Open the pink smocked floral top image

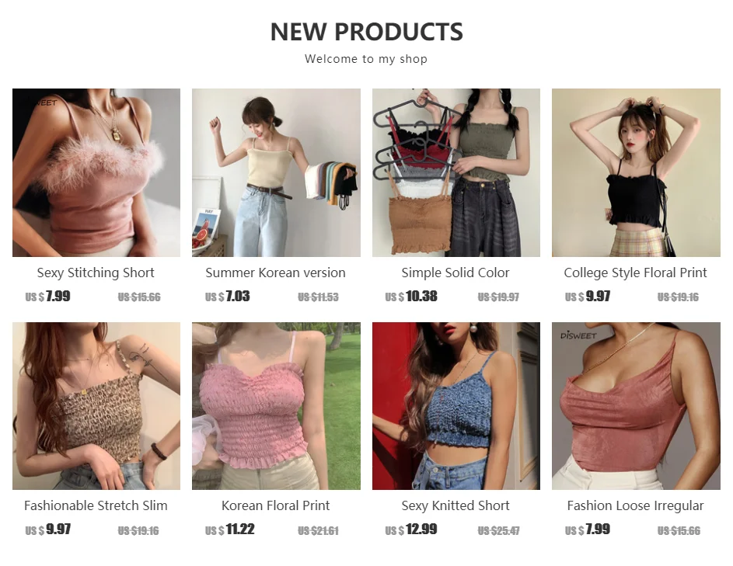tap(276, 406)
